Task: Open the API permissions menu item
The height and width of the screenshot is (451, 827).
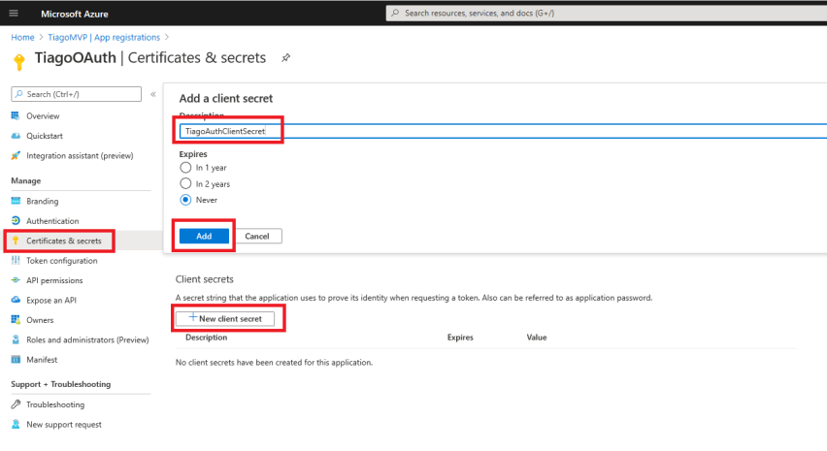Action: pyautogui.click(x=53, y=280)
